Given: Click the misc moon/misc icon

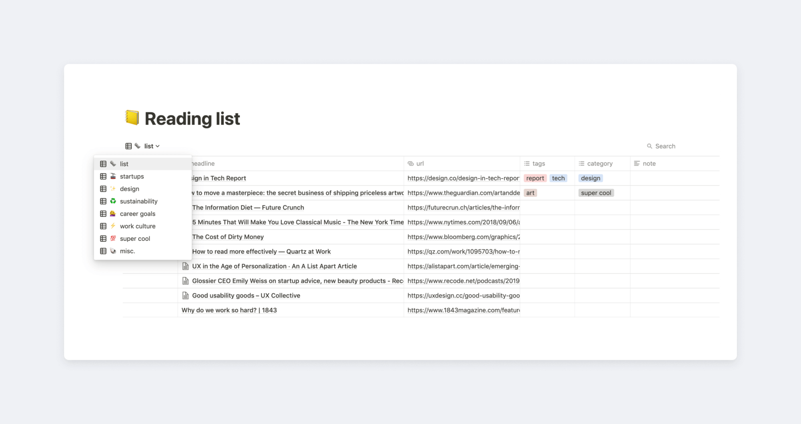Looking at the screenshot, I should (113, 251).
